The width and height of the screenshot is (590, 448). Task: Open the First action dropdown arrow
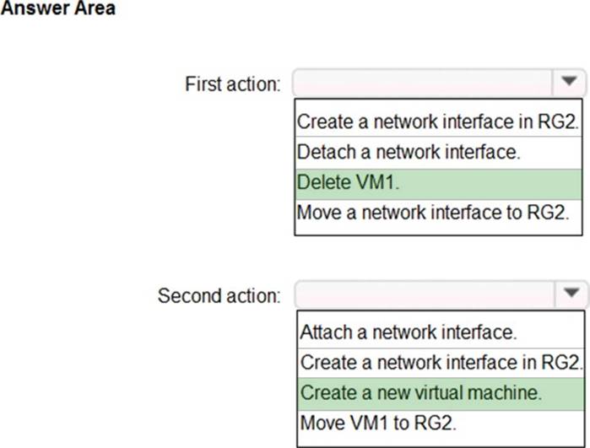[x=569, y=83]
